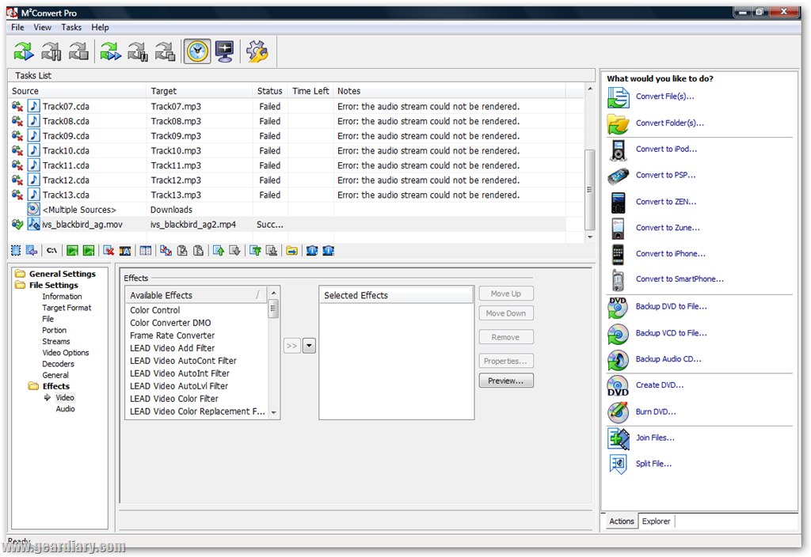Click the iPod device icon

click(618, 150)
